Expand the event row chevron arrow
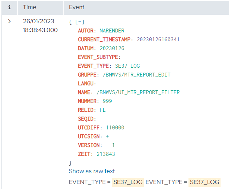The width and height of the screenshot is (229, 189). pos(10,21)
